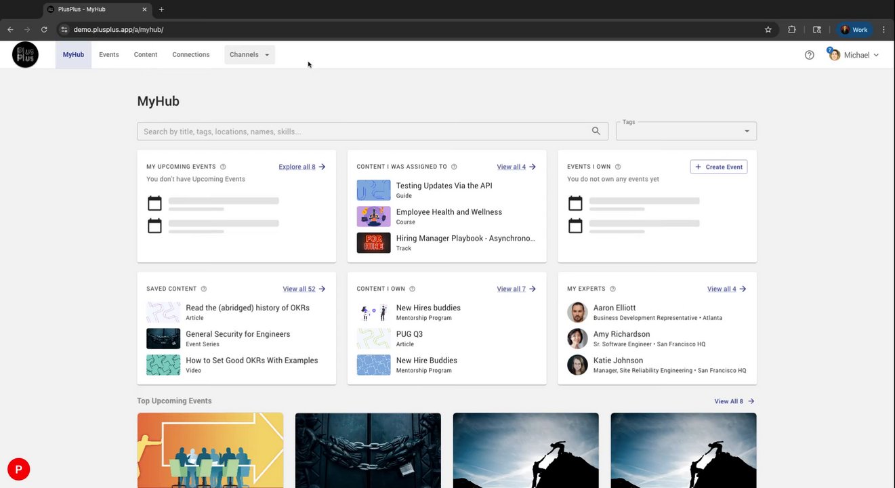
Task: Open the New Hire Buddies program
Action: (x=427, y=361)
